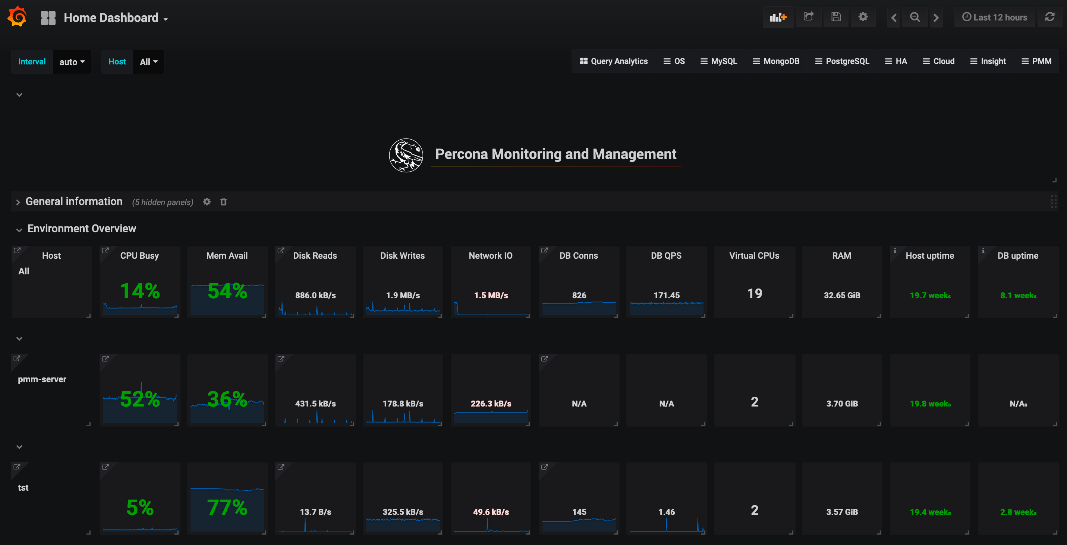The width and height of the screenshot is (1067, 545).
Task: Click the 226.3 kB/s Network IO value
Action: pos(491,404)
